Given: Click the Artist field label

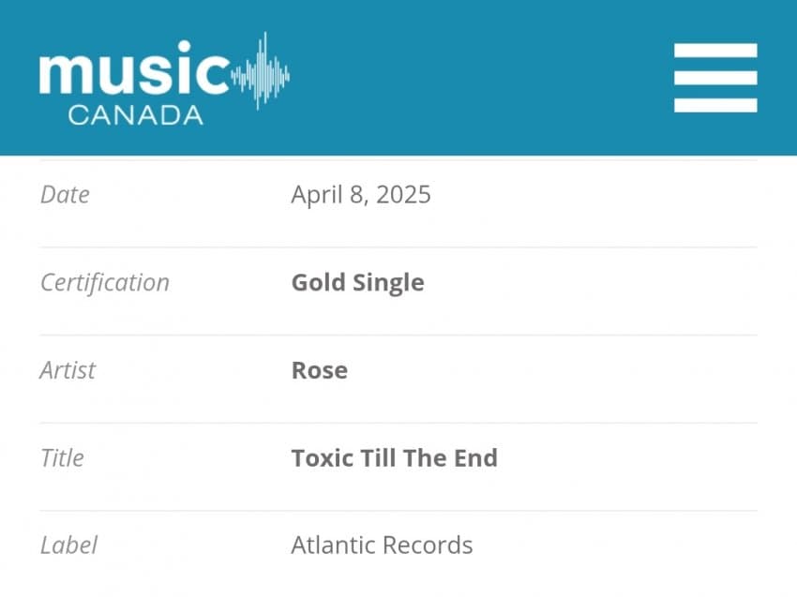Looking at the screenshot, I should coord(68,370).
